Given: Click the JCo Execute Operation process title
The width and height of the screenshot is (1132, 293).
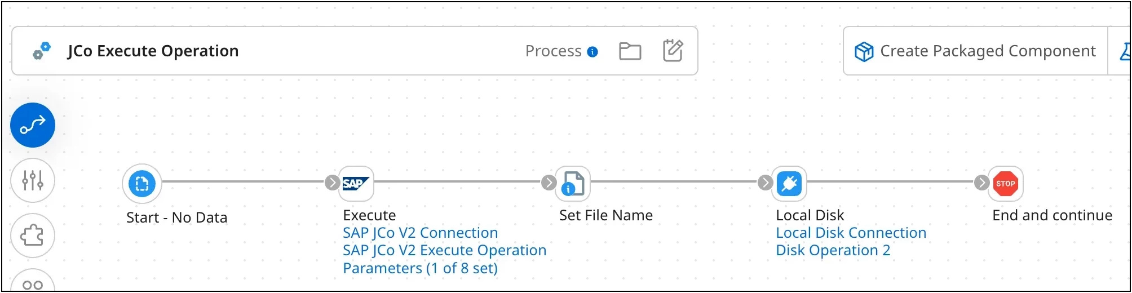Looking at the screenshot, I should (x=153, y=51).
